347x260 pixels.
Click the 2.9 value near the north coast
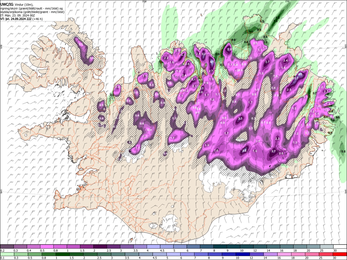coord(229,50)
